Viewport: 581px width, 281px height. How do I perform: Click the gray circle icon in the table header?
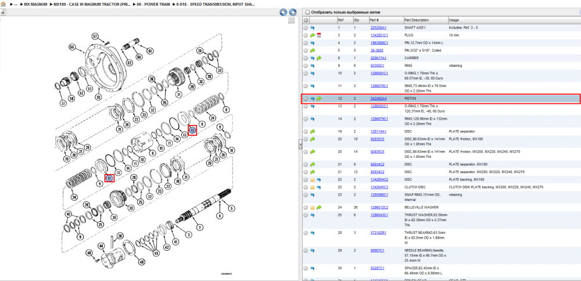(x=306, y=20)
